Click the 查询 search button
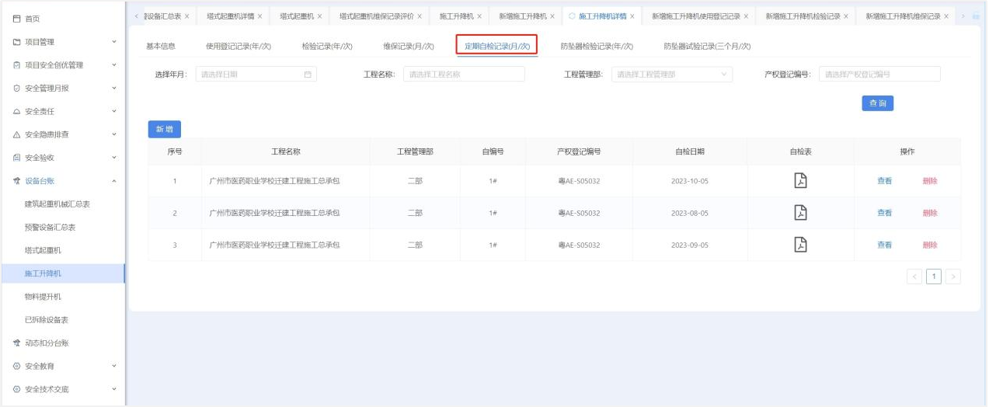The image size is (989, 407). click(877, 103)
